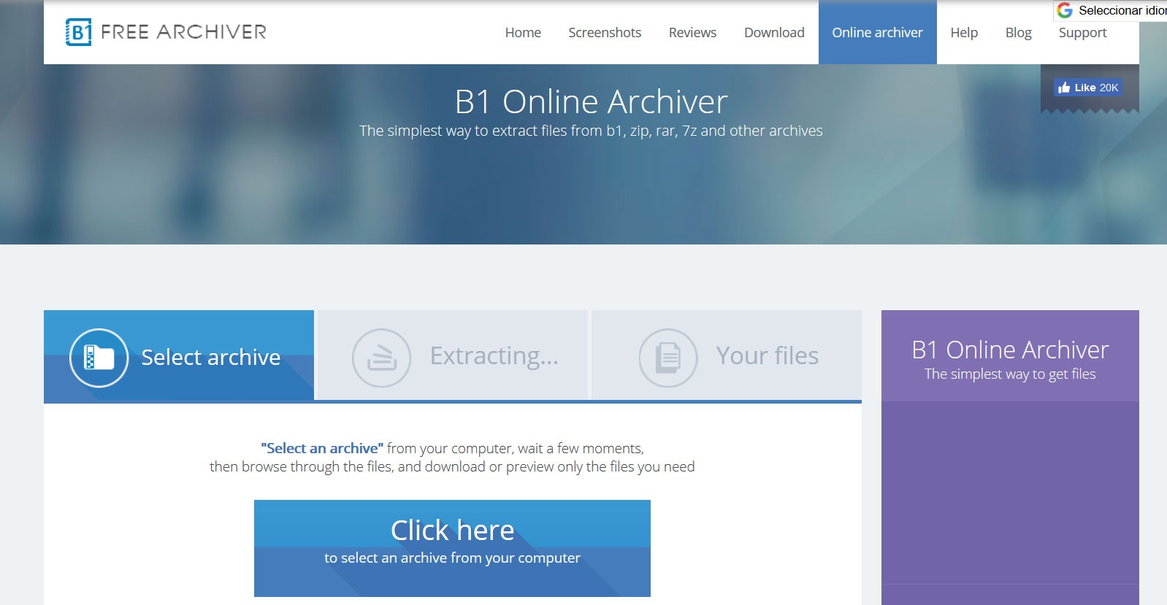This screenshot has height=605, width=1167.
Task: Switch to the Select archive step tab
Action: click(x=179, y=355)
